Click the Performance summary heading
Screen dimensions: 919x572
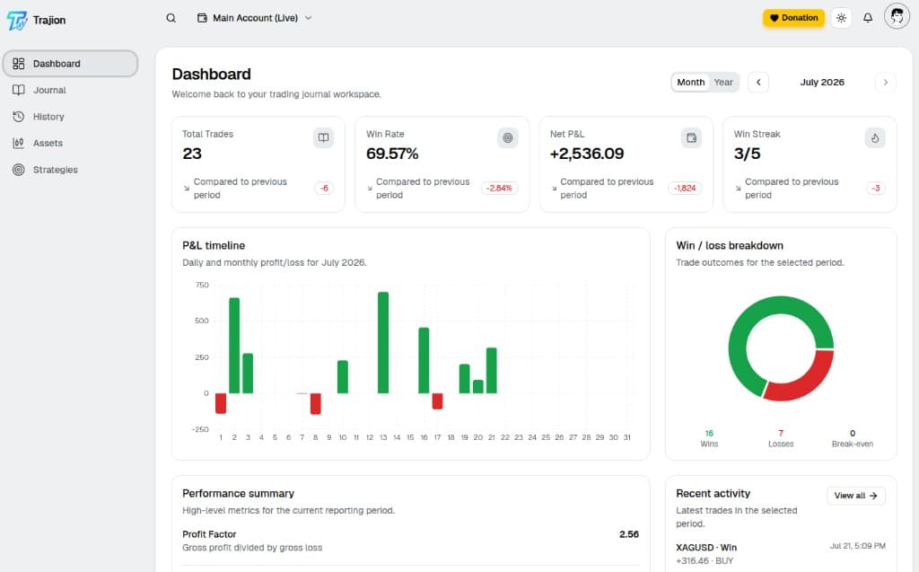pyautogui.click(x=238, y=493)
